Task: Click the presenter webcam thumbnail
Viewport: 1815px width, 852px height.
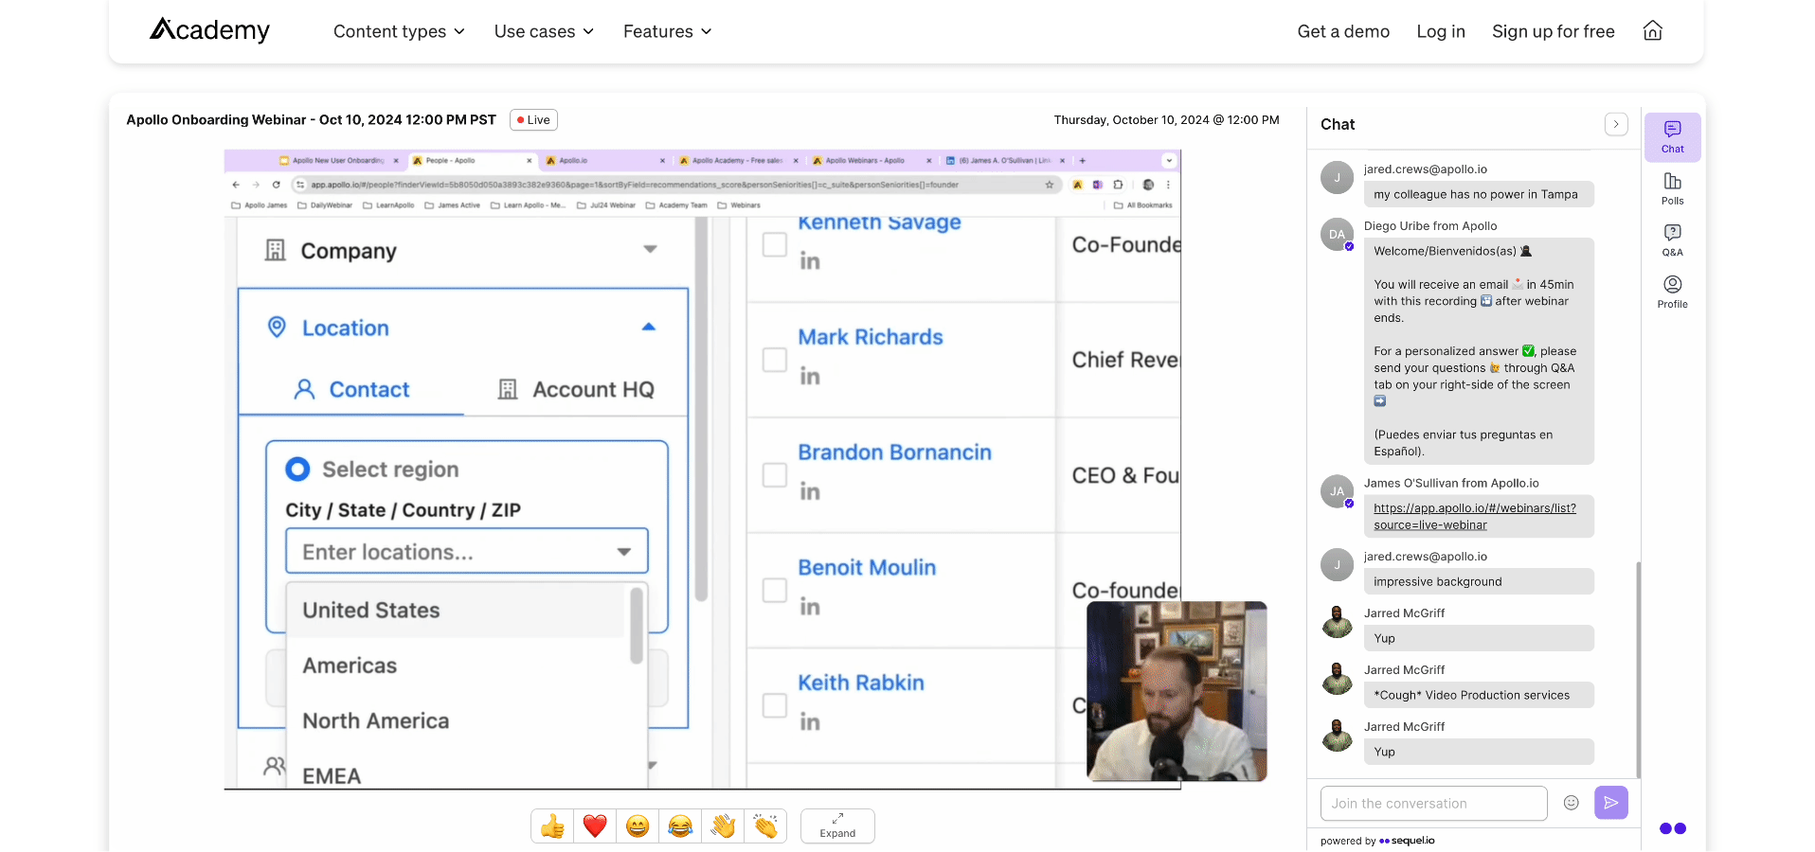Action: coord(1177,691)
